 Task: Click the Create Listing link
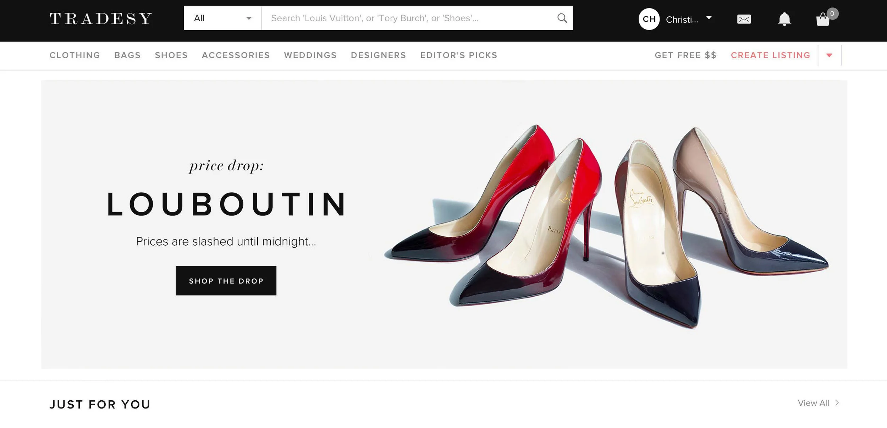coord(770,55)
